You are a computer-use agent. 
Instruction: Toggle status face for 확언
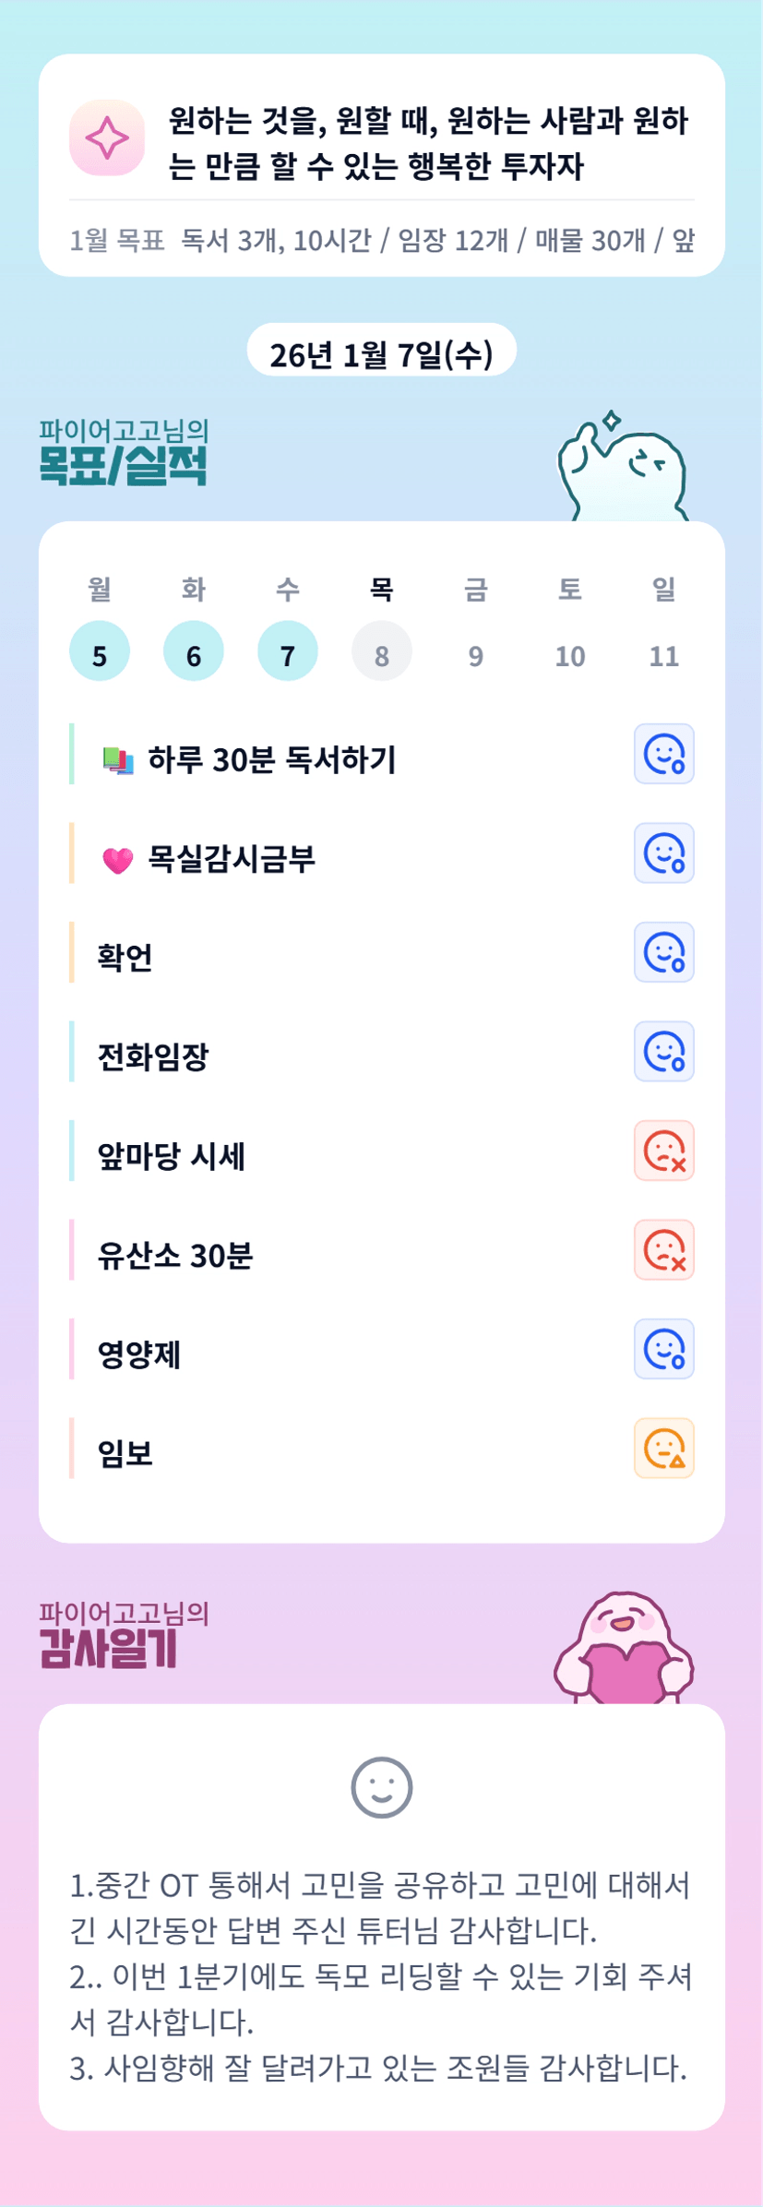663,952
